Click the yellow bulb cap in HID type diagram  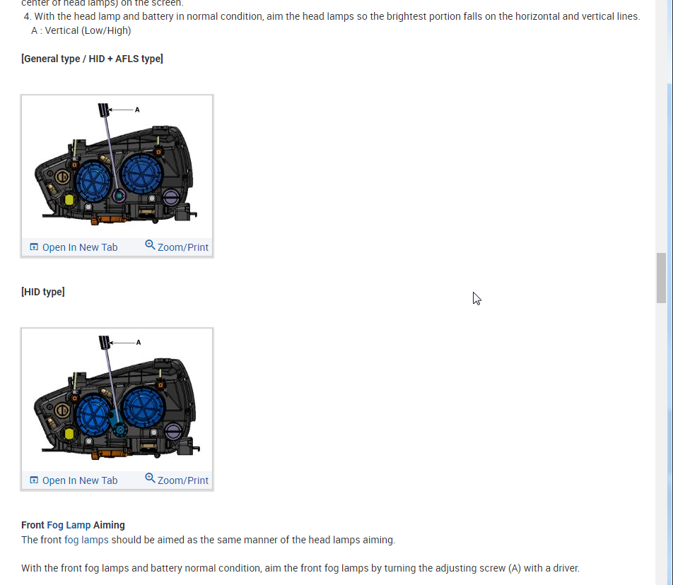coord(69,434)
